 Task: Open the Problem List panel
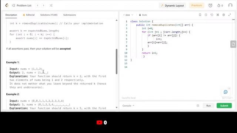coord(21,6)
